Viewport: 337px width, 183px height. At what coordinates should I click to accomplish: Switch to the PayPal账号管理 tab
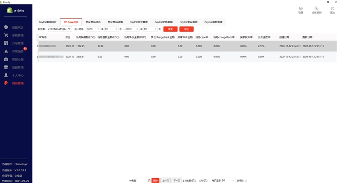(x=139, y=22)
